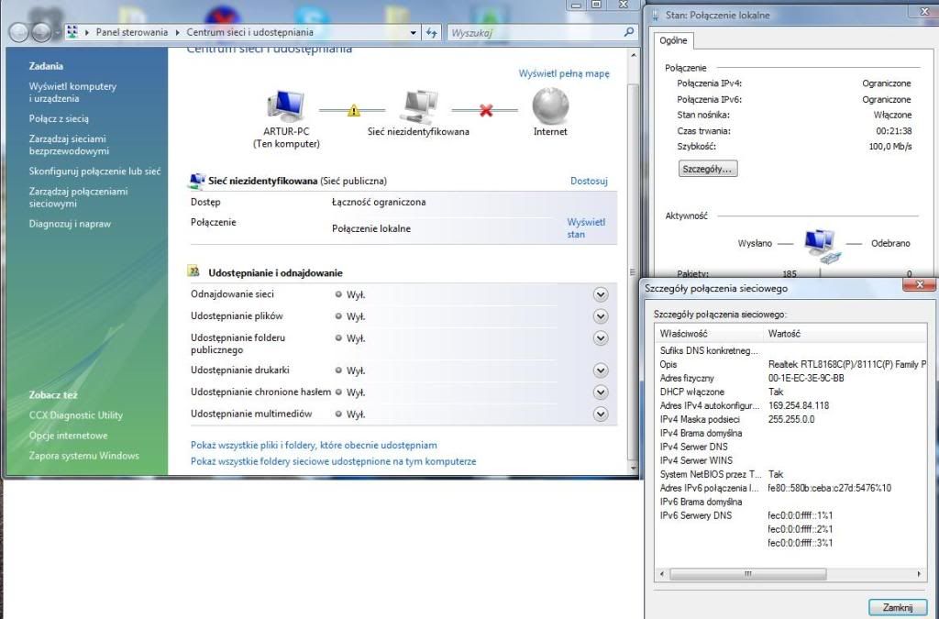Viewport: 939px width, 619px height.
Task: Click the Internet globe icon
Action: [x=550, y=106]
